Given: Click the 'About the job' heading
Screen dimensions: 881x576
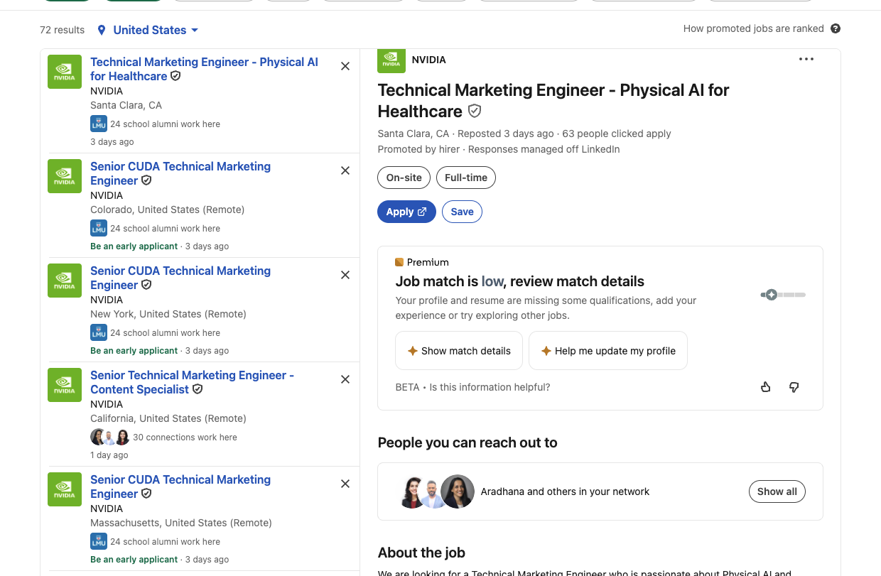Looking at the screenshot, I should pos(421,553).
